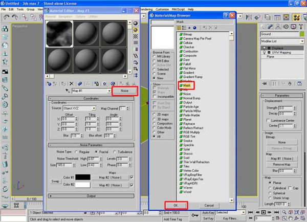Open the Motion panel wheel icon

286,27
